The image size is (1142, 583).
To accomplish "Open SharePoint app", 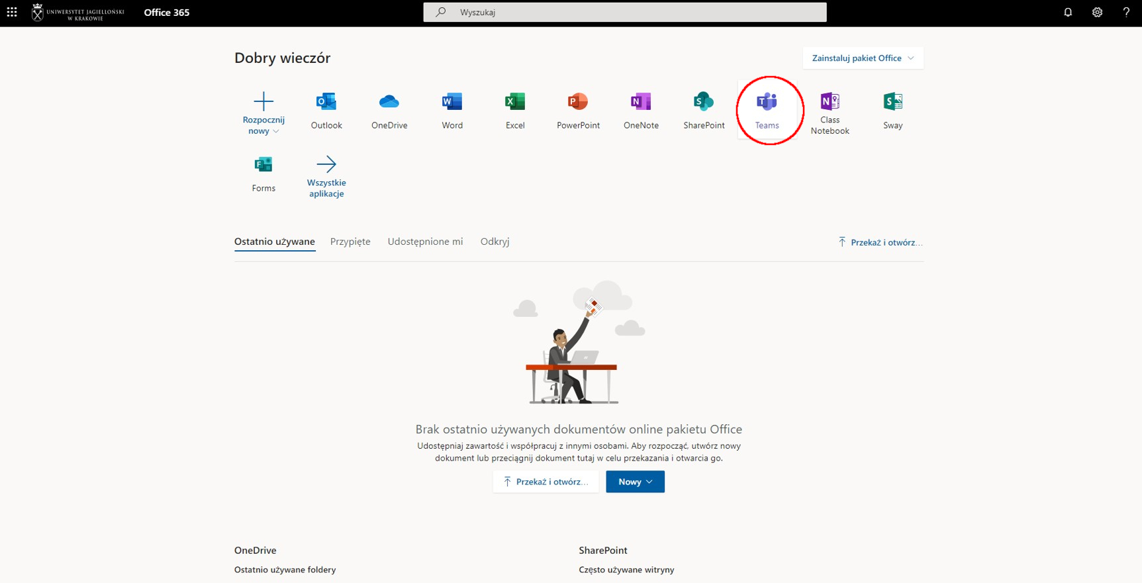I will click(704, 111).
